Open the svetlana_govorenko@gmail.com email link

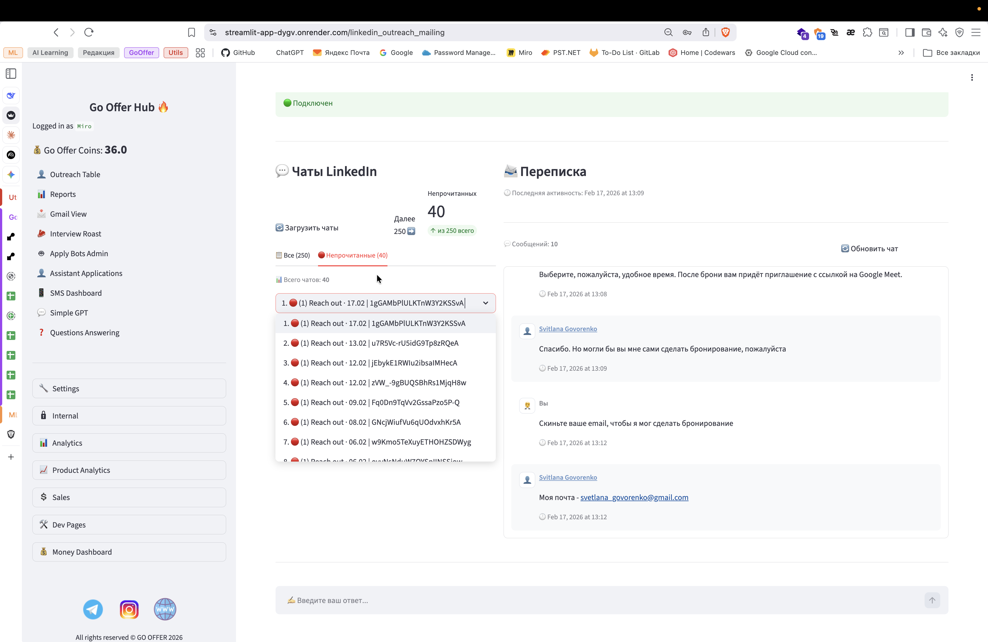coord(634,497)
